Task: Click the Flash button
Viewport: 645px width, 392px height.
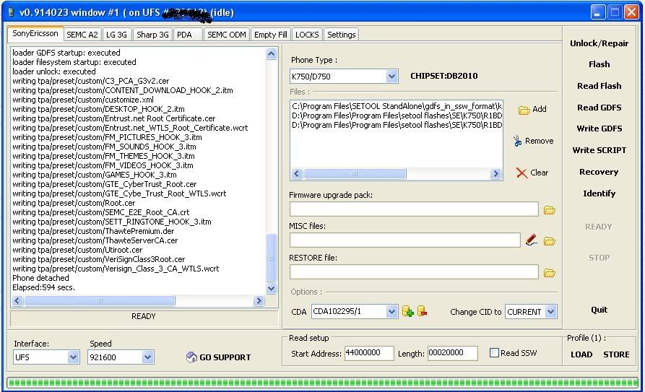Action: coord(599,64)
